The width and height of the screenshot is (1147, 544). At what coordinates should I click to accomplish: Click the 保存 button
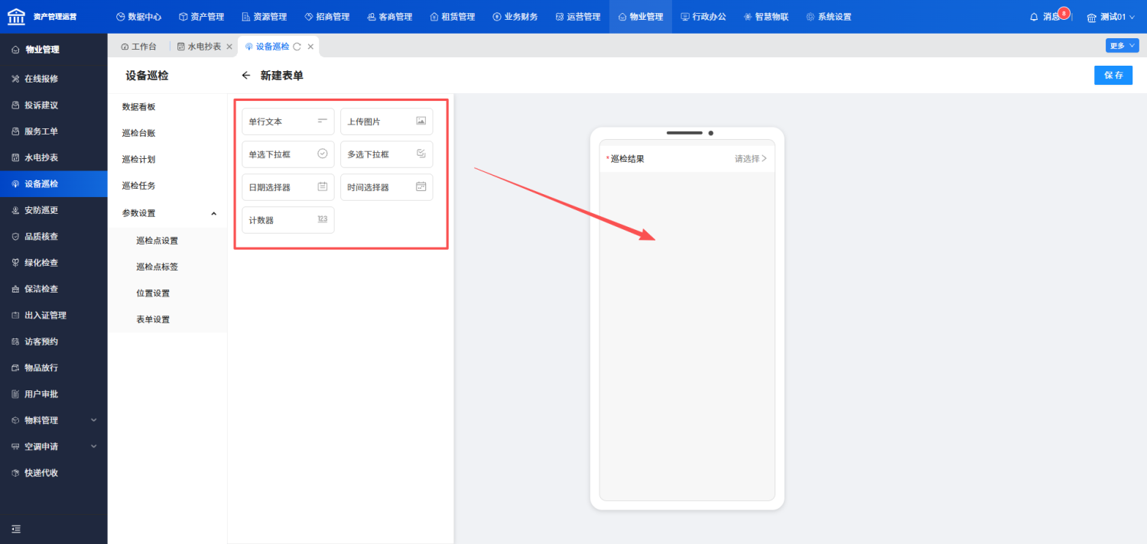pyautogui.click(x=1113, y=75)
